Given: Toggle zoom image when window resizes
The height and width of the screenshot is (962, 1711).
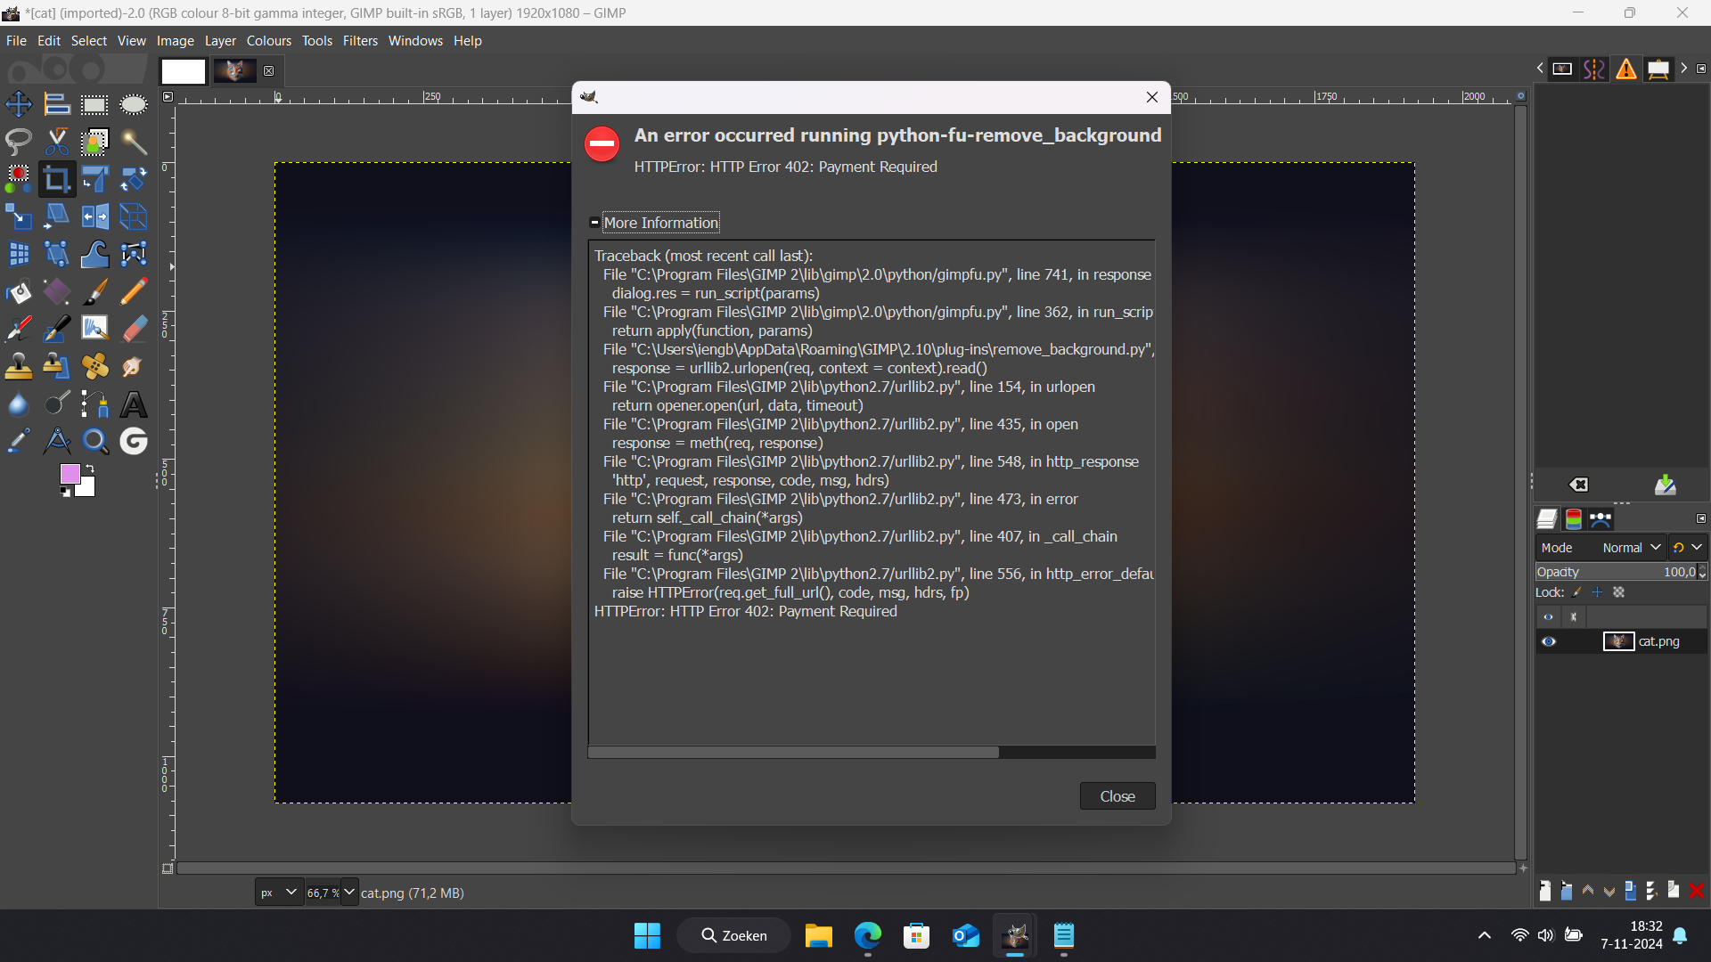Looking at the screenshot, I should [x=1521, y=96].
